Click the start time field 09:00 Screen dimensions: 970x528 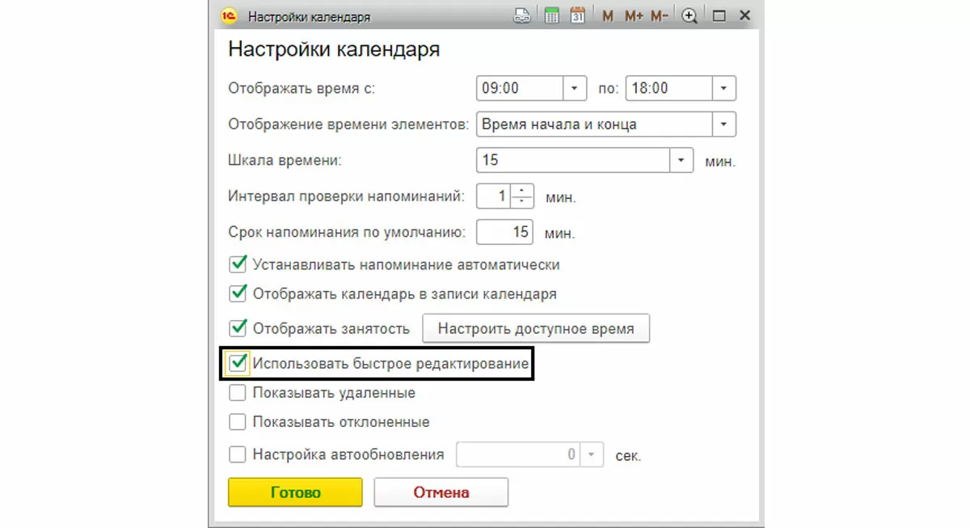[520, 88]
